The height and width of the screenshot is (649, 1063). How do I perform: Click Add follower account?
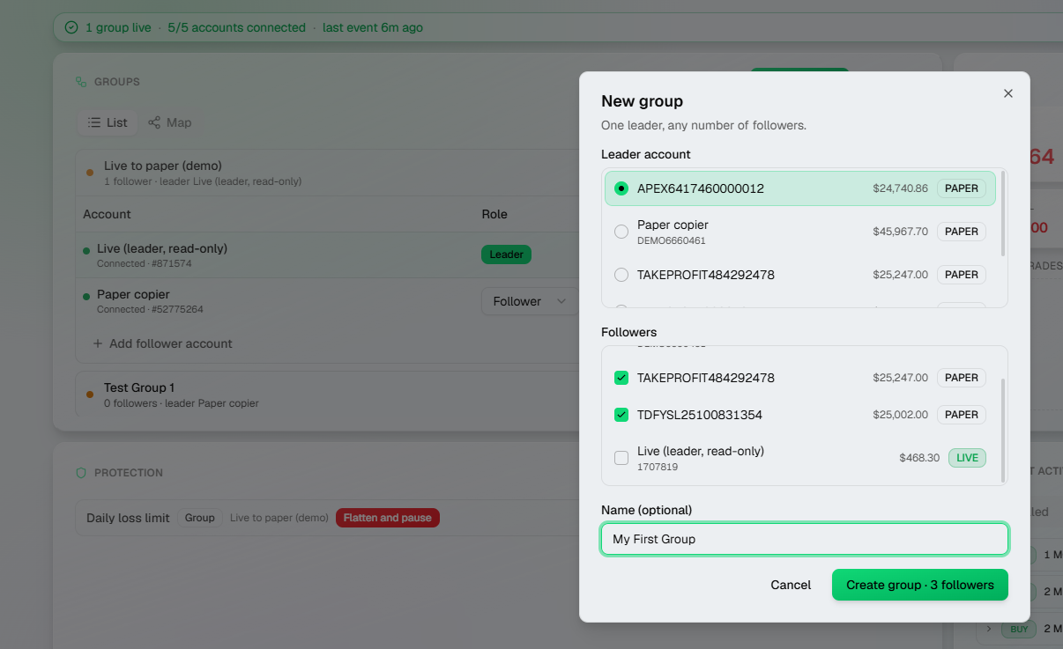click(162, 343)
